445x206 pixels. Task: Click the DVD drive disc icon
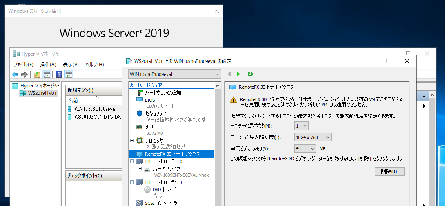(147, 190)
